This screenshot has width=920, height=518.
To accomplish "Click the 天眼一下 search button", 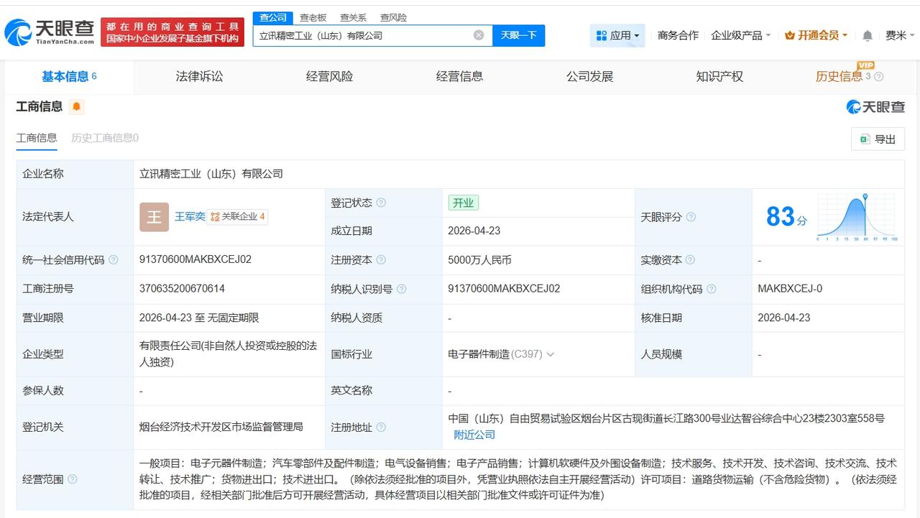I will tap(518, 34).
